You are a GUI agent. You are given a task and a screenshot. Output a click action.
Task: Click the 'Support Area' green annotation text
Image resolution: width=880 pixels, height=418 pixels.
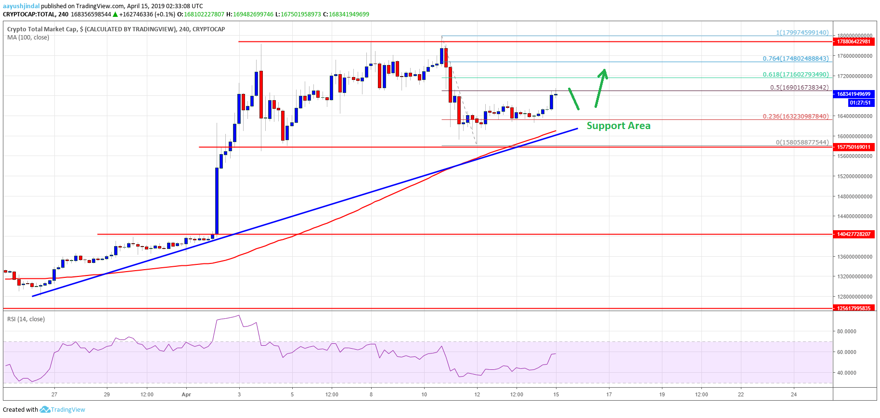tap(619, 126)
